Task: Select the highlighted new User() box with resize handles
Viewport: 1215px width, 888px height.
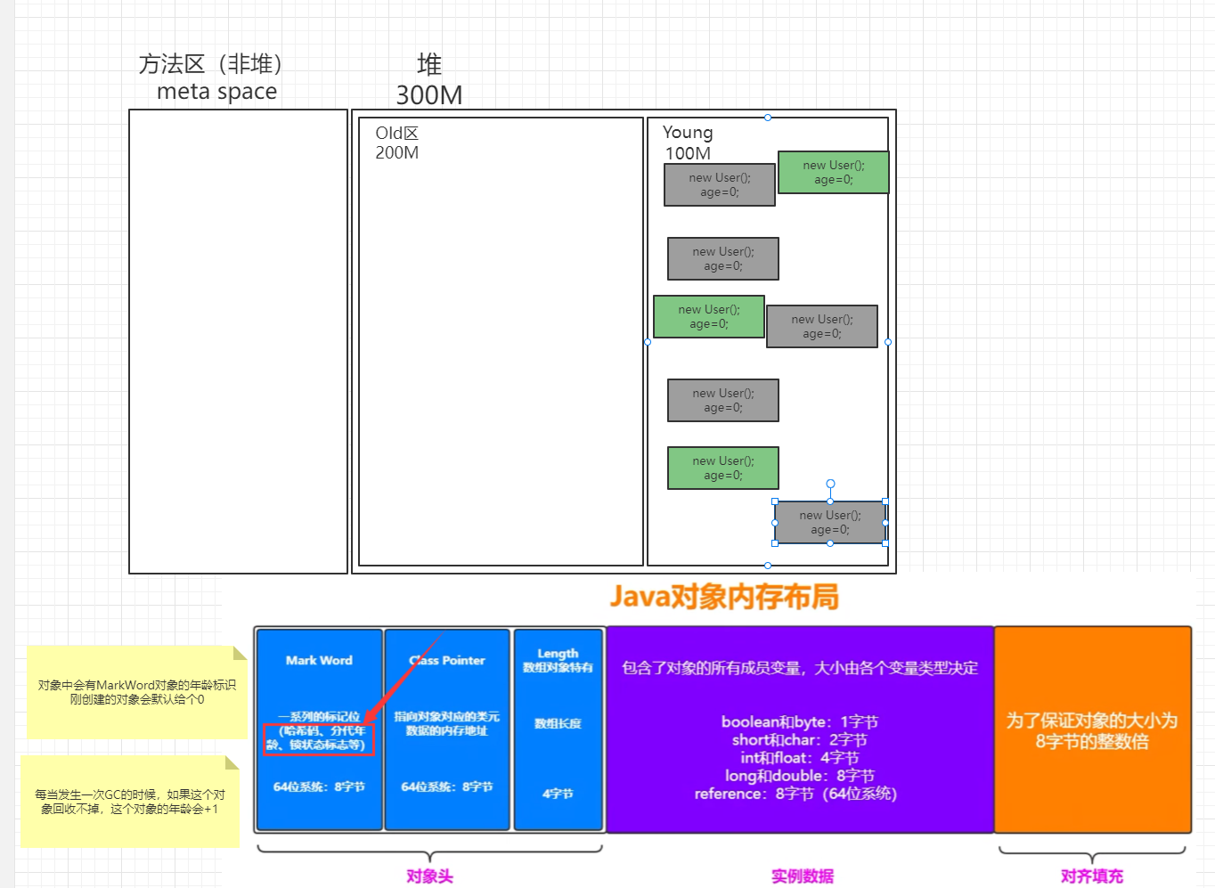Action: [830, 523]
